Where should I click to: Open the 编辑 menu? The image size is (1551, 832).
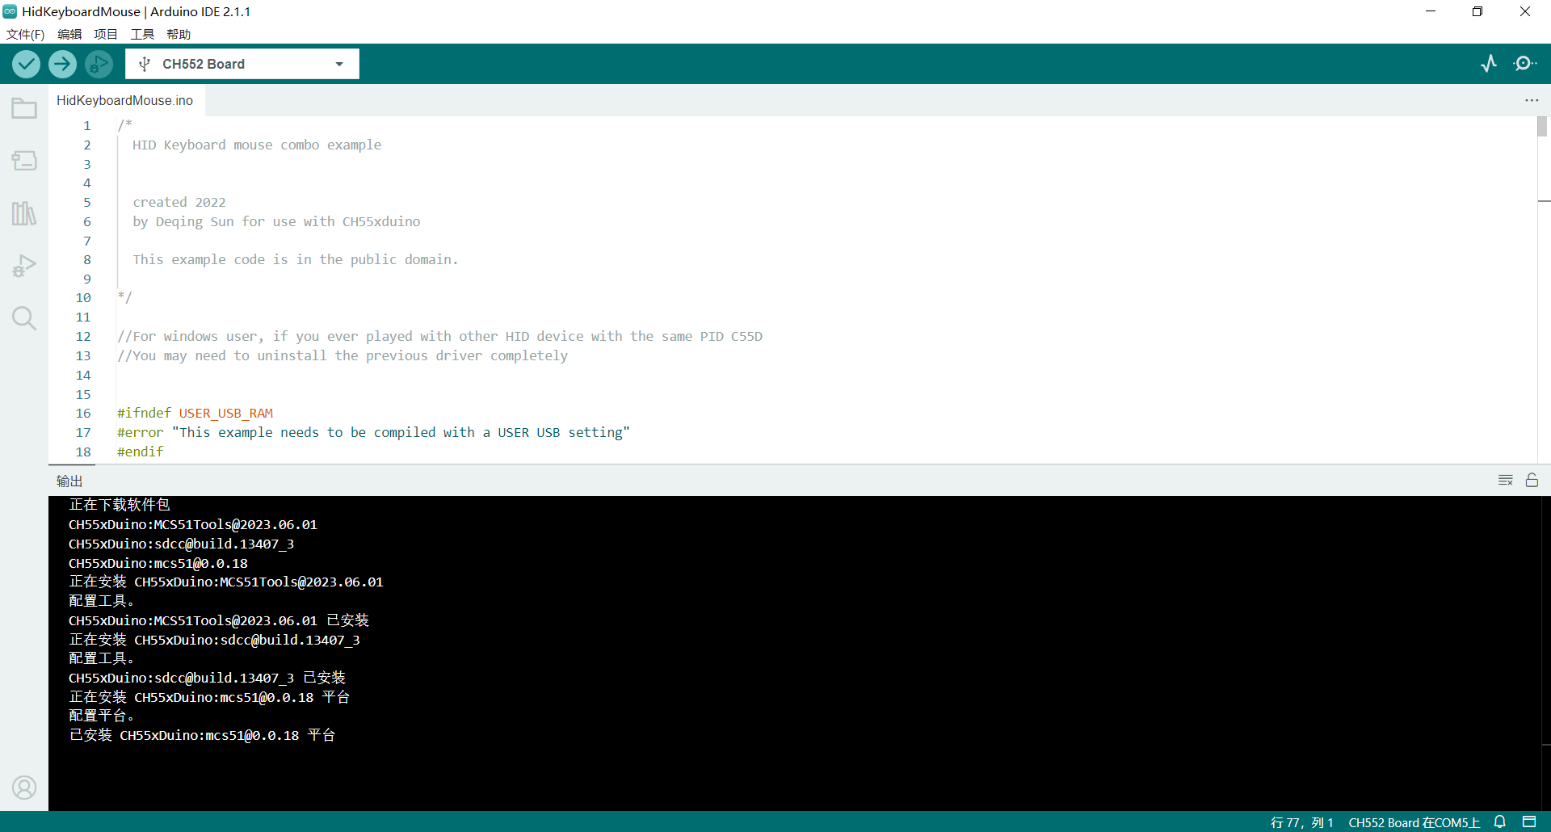pos(69,34)
